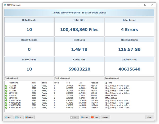The image size is (159, 124).
Task: Click uptime 3 Mins, 29 Secs
Action: coord(111,98)
